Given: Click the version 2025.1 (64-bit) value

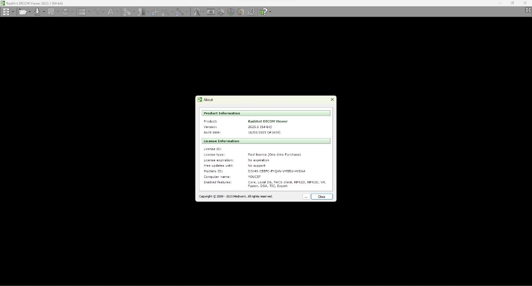Looking at the screenshot, I should pyautogui.click(x=260, y=127).
